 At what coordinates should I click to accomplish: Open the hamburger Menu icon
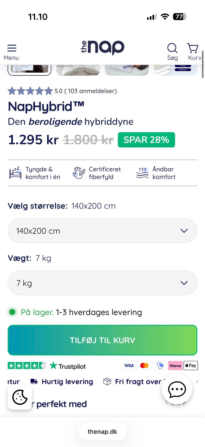click(x=12, y=48)
